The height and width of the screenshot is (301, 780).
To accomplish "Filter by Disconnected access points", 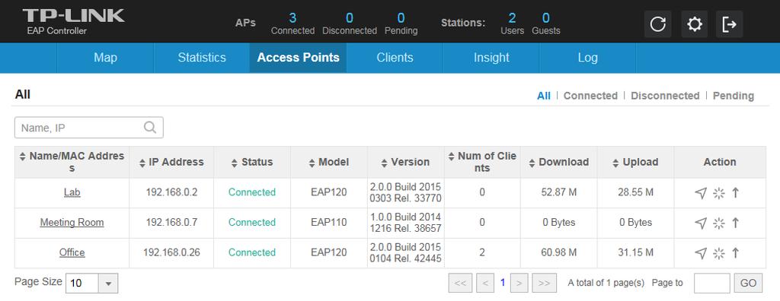I will [664, 95].
